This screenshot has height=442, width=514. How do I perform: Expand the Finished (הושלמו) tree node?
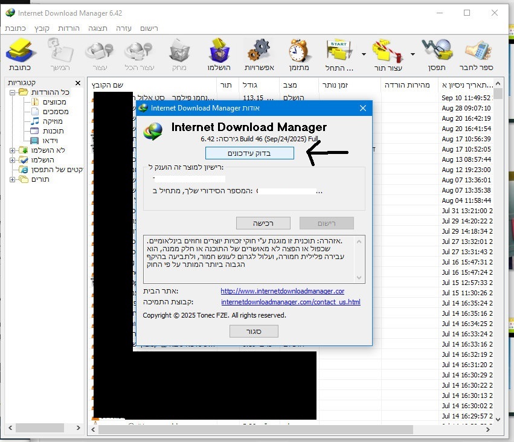click(12, 161)
